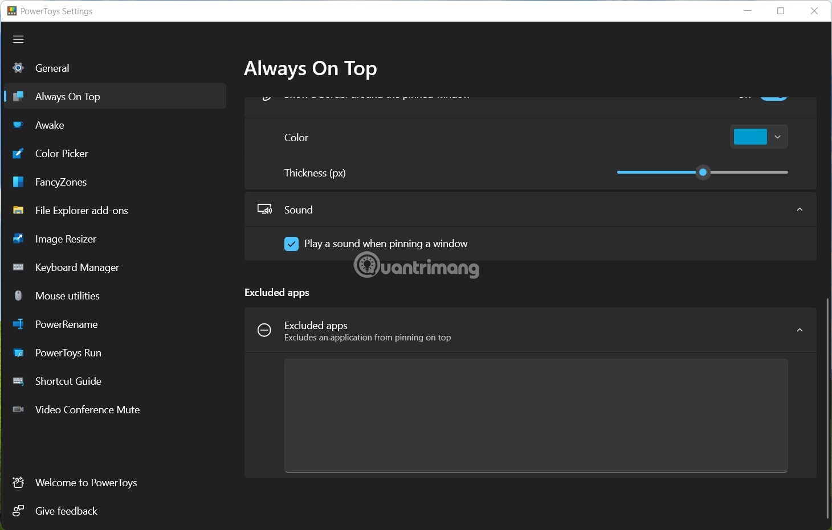Toggle Show a border around the pinned window
832x530 pixels.
coord(774,96)
